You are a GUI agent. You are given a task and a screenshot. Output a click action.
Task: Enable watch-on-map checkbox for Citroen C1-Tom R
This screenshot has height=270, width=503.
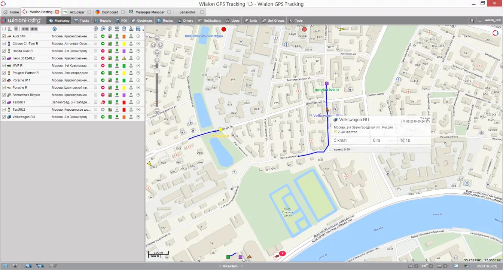coord(96,44)
